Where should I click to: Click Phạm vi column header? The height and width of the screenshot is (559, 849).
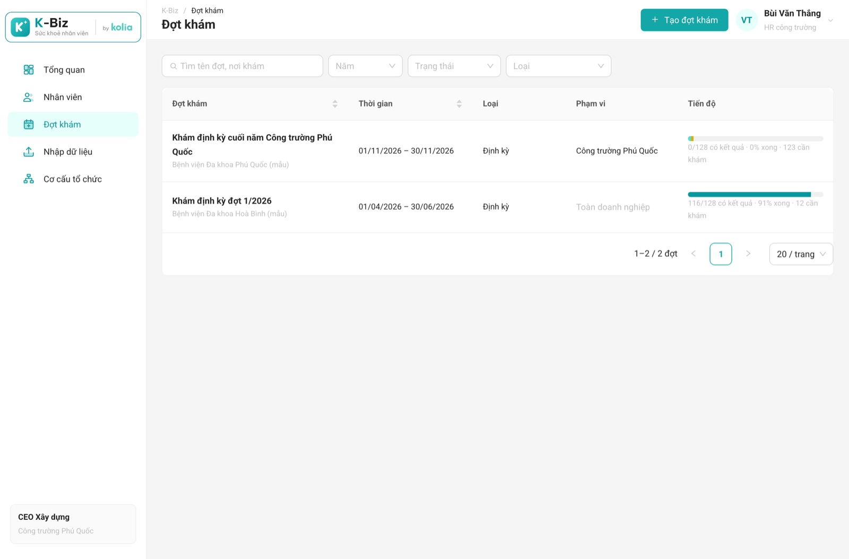point(591,104)
